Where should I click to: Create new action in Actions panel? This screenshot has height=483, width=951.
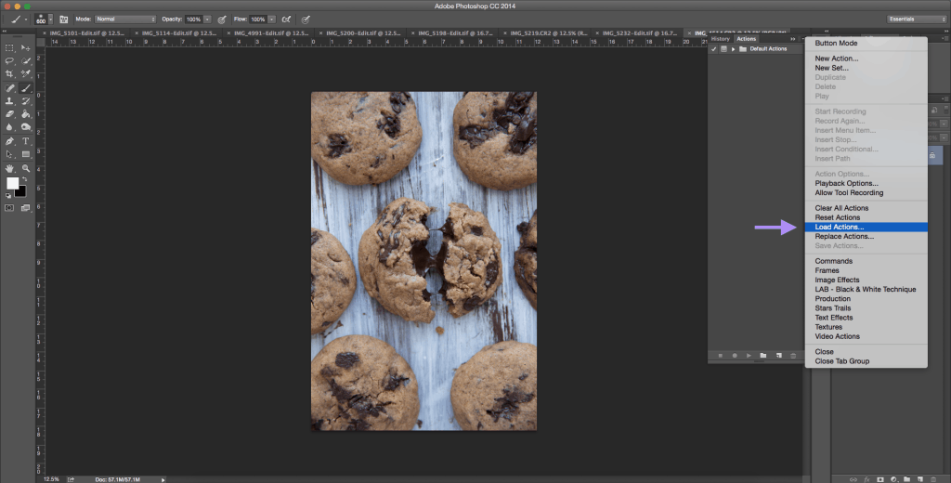(x=779, y=356)
